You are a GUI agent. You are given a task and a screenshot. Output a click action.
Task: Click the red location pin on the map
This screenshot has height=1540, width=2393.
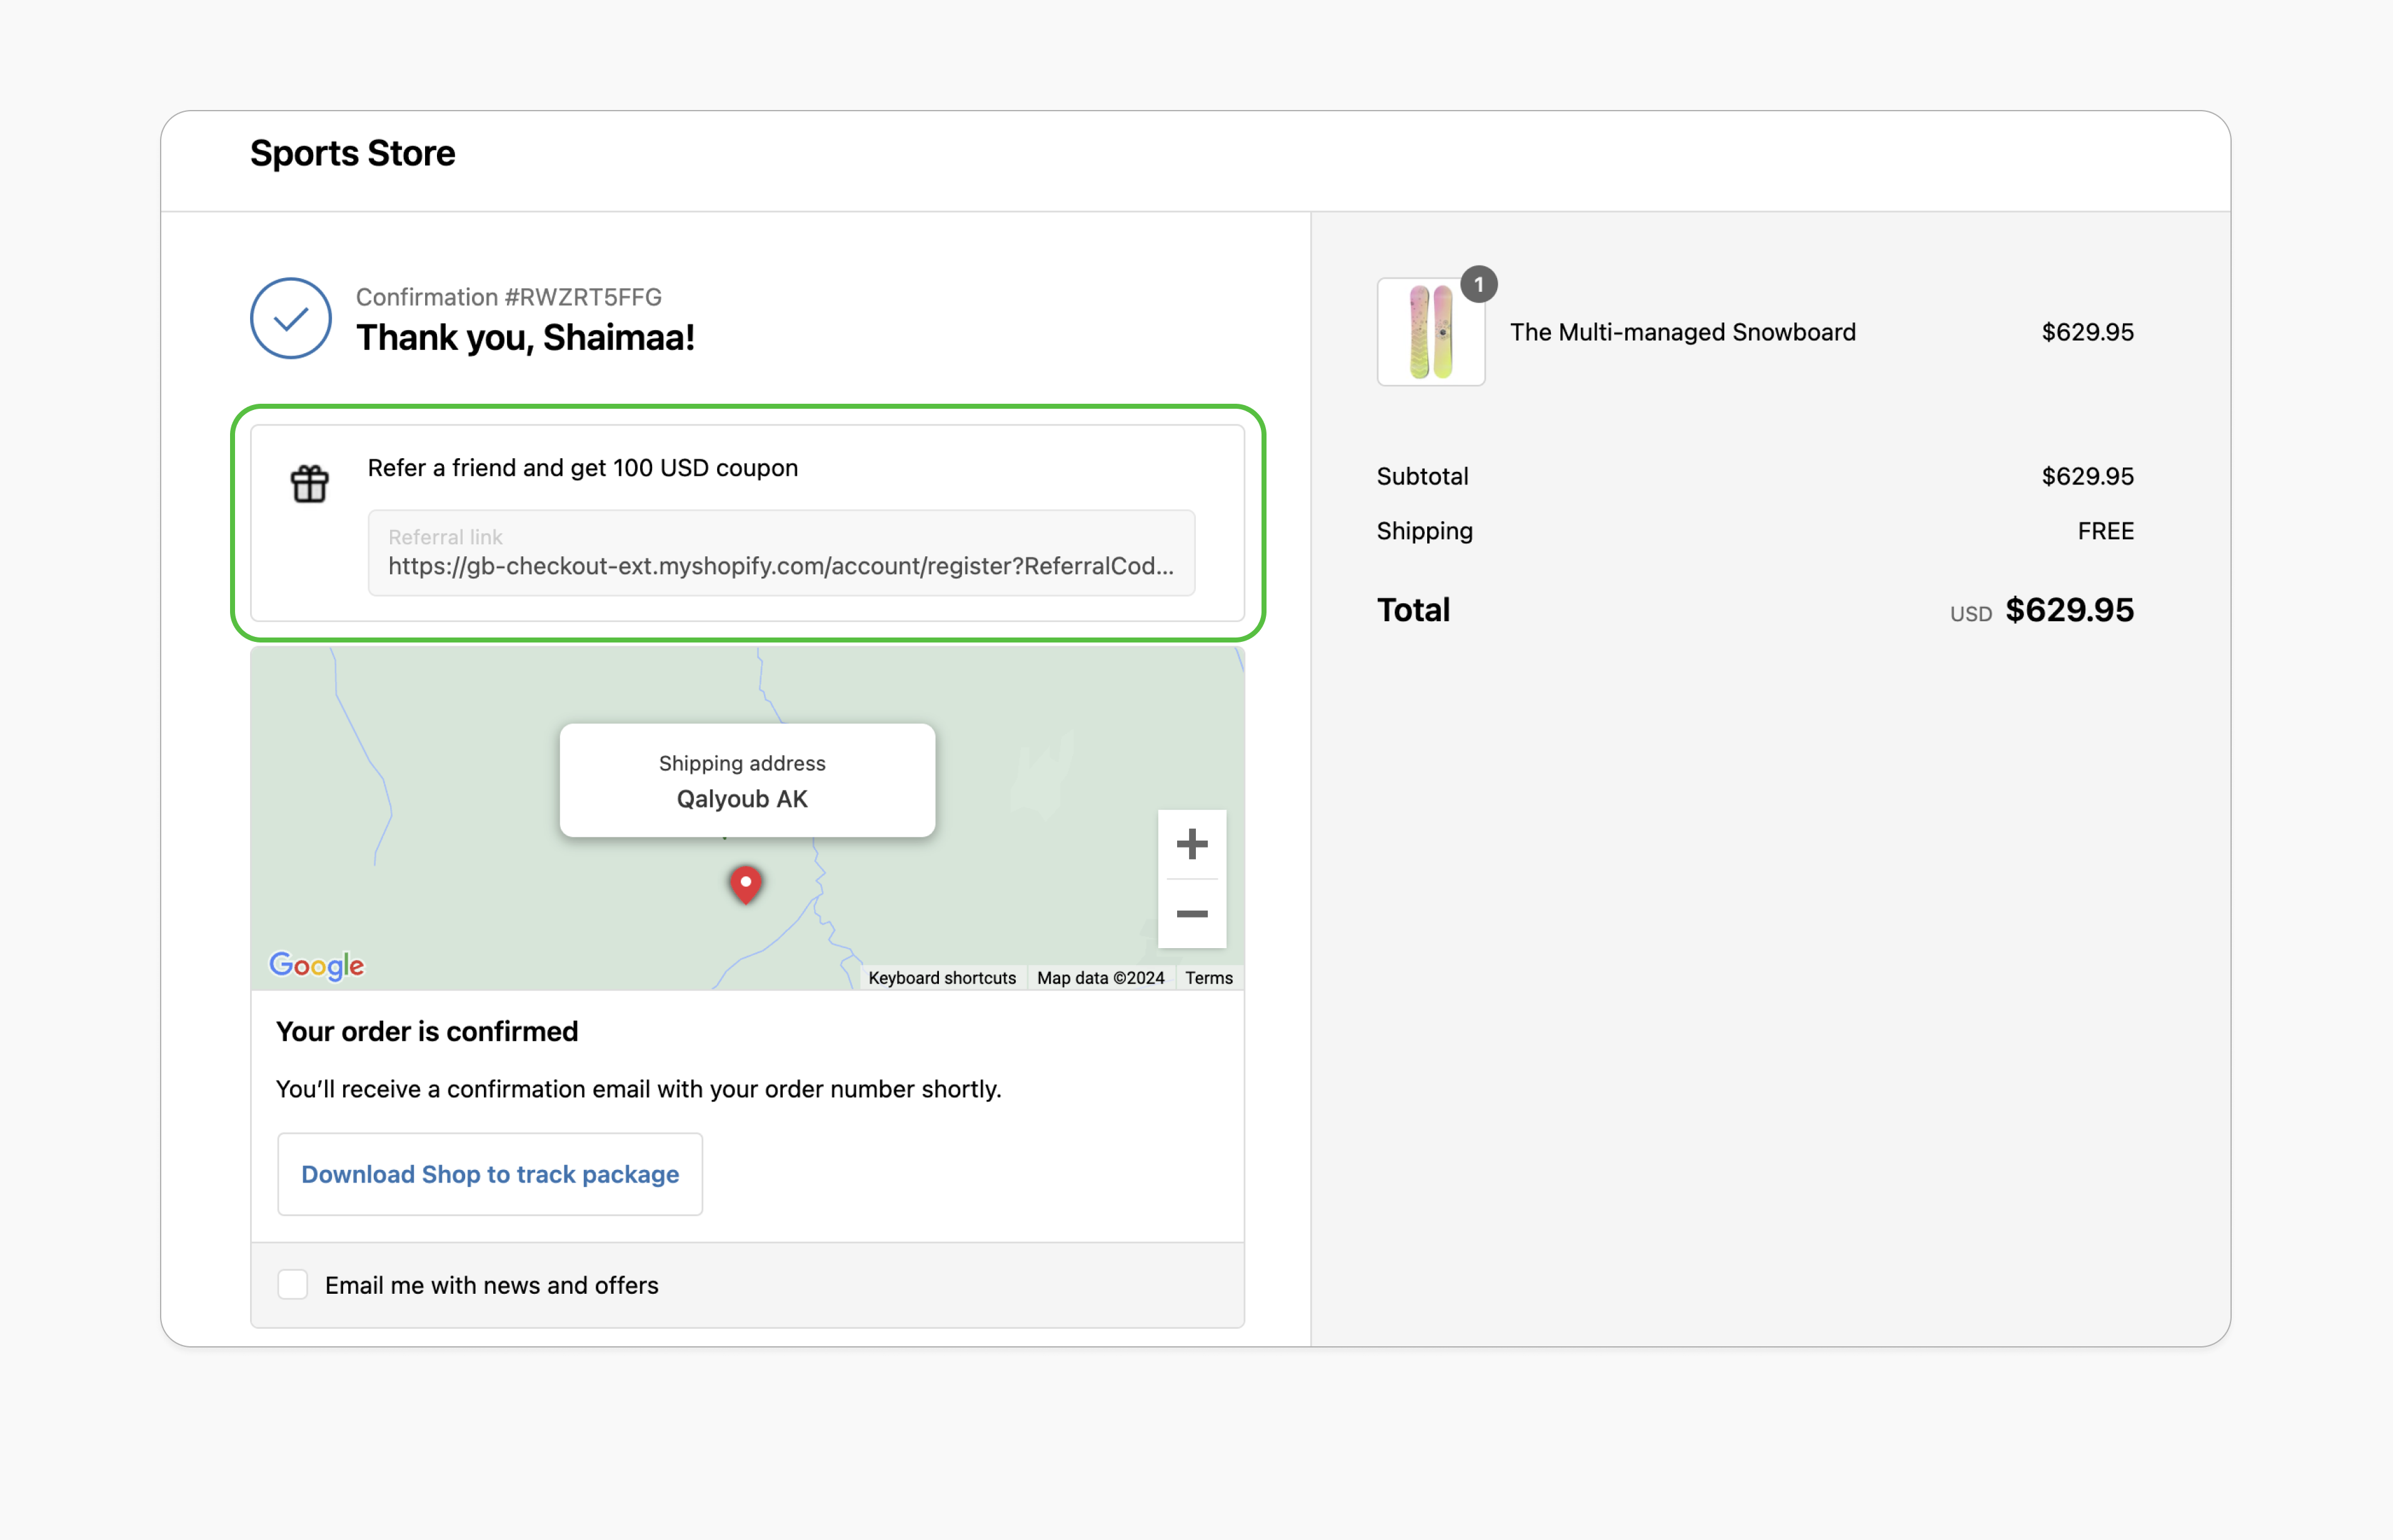tap(745, 884)
